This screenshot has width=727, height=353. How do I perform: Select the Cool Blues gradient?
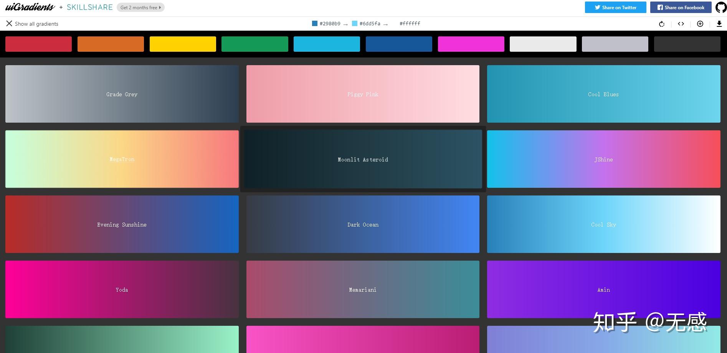tap(604, 94)
